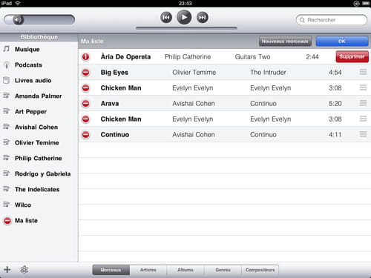Tap the battery status icon
This screenshot has height=278, width=371.
tap(366, 4)
